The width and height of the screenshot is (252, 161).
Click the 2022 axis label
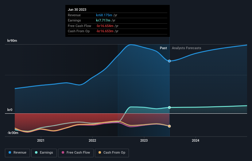pos(92,141)
